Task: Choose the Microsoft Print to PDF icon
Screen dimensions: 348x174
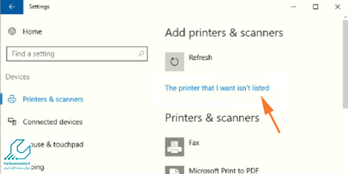Action: pos(174,170)
